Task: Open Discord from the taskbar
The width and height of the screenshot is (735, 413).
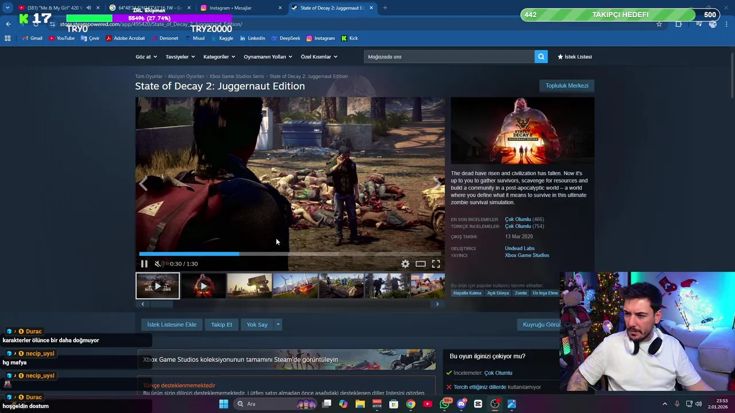Action: [x=461, y=404]
